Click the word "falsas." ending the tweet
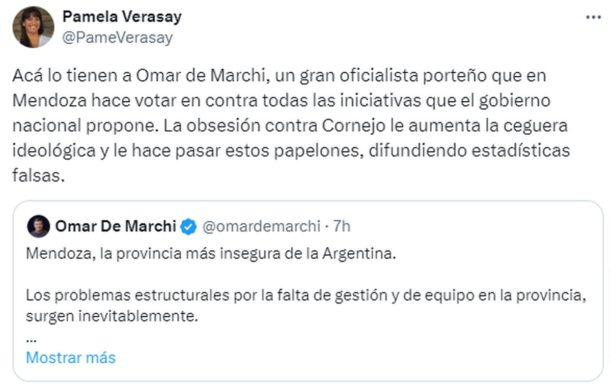 tap(39, 176)
